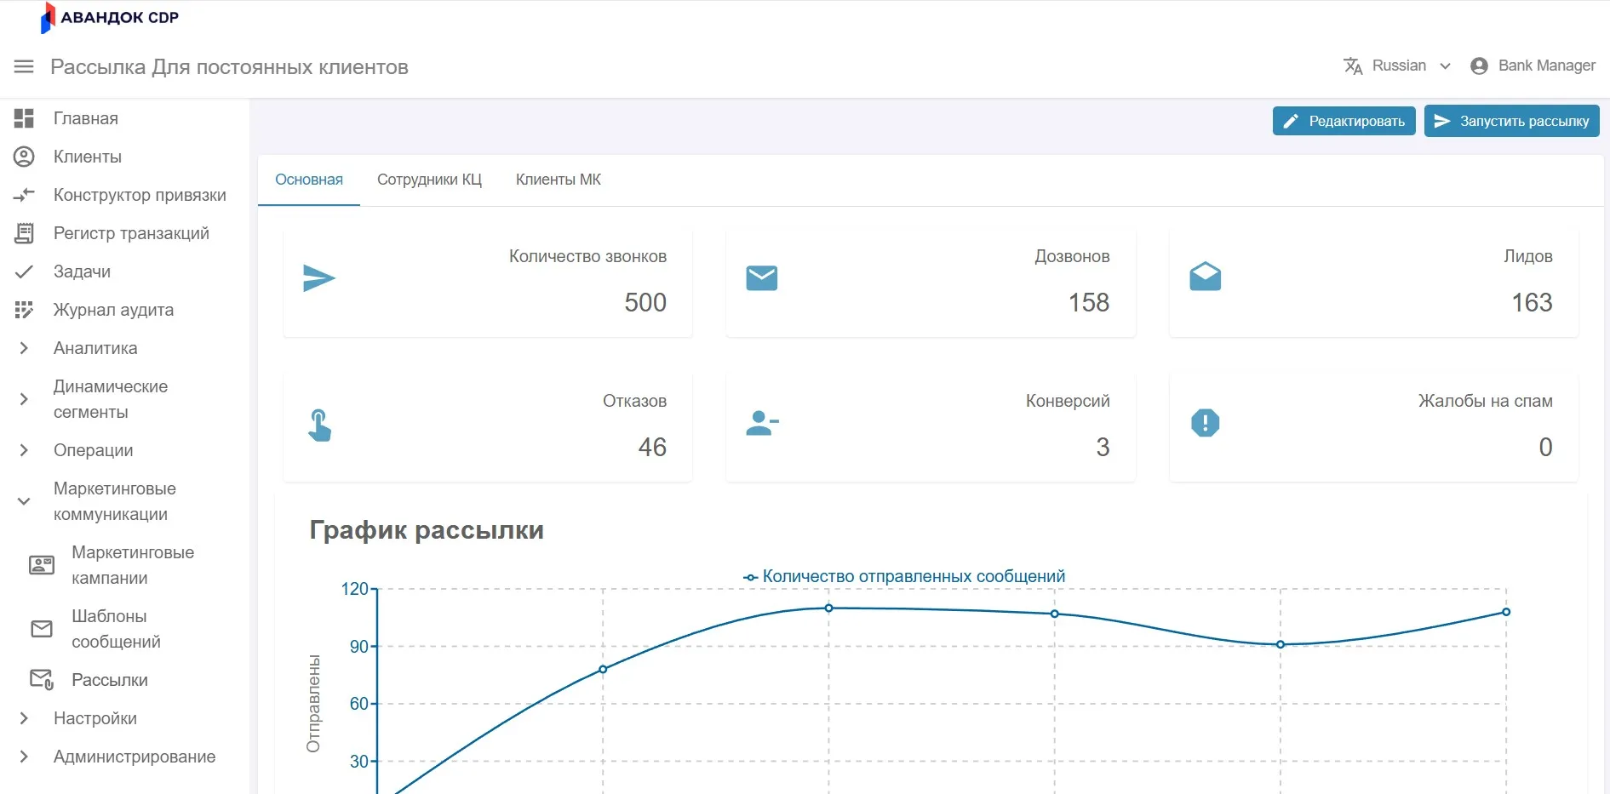Viewport: 1610px width, 794px height.
Task: Open the Russian language dropdown
Action: coord(1397,66)
